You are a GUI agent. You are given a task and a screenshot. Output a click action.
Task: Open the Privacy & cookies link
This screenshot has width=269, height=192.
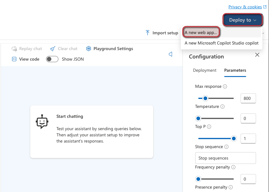point(245,6)
